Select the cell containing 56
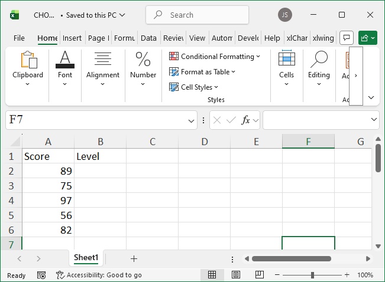 click(x=48, y=215)
